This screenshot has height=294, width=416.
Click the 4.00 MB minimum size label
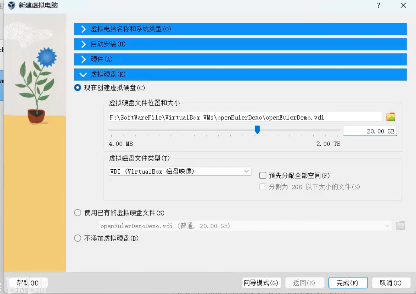[x=121, y=144]
